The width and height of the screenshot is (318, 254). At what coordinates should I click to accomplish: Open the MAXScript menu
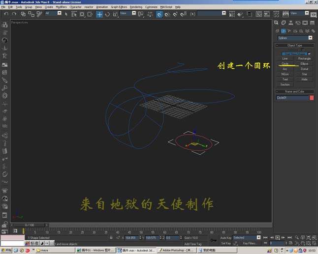(166, 7)
